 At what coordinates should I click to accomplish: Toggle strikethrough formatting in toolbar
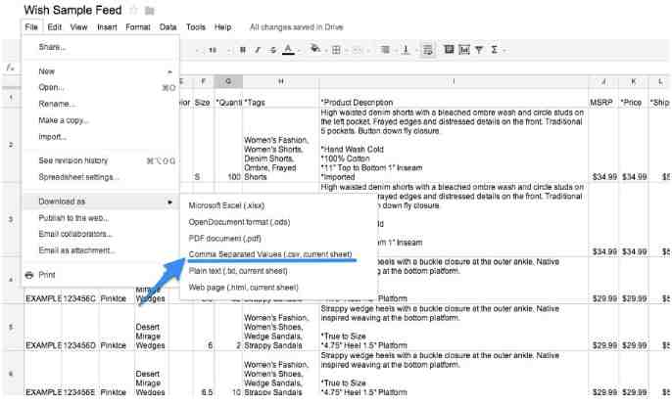pos(271,50)
